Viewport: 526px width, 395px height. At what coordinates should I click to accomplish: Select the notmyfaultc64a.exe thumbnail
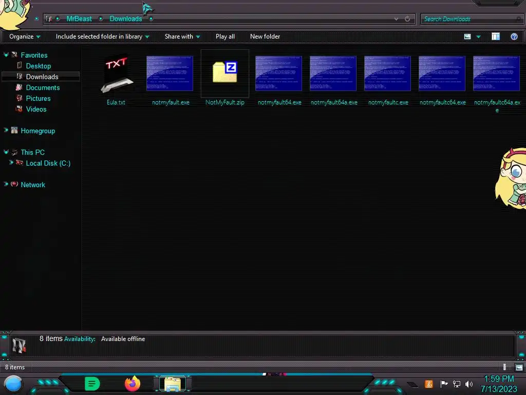tap(496, 74)
